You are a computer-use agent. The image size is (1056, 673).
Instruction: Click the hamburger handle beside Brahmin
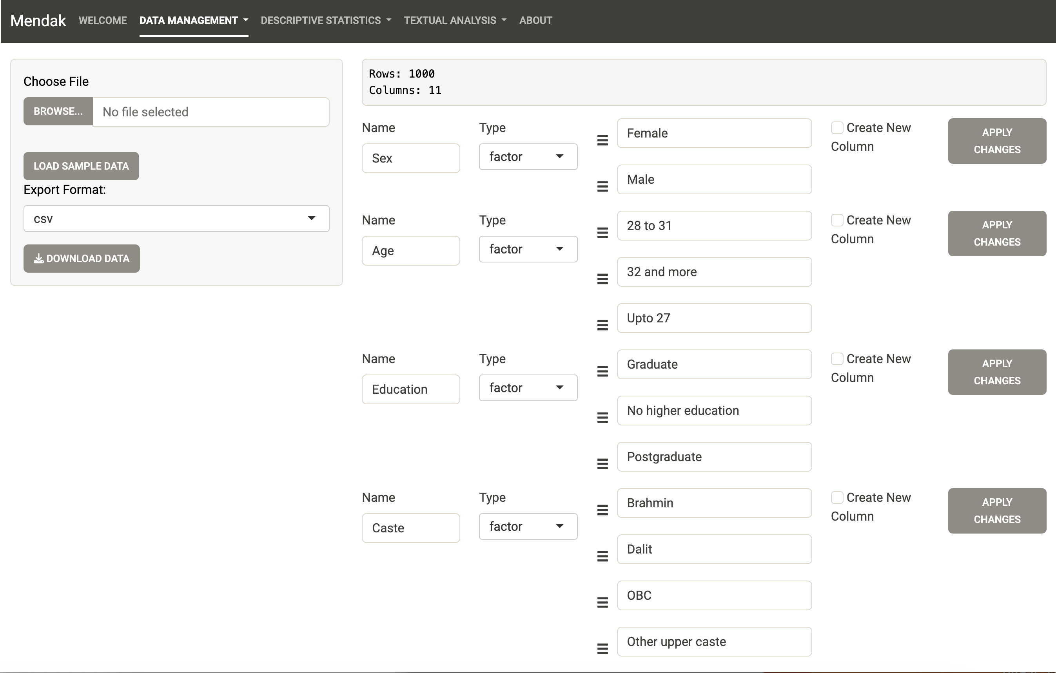602,510
